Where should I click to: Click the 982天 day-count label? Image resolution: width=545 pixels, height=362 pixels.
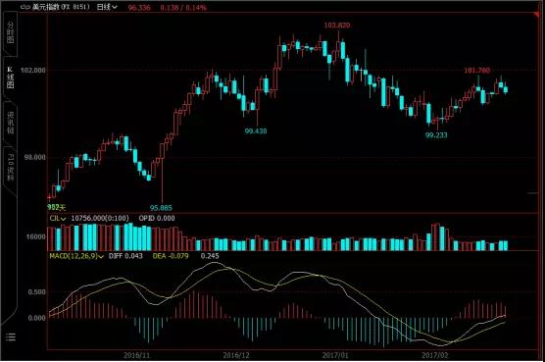(x=56, y=207)
